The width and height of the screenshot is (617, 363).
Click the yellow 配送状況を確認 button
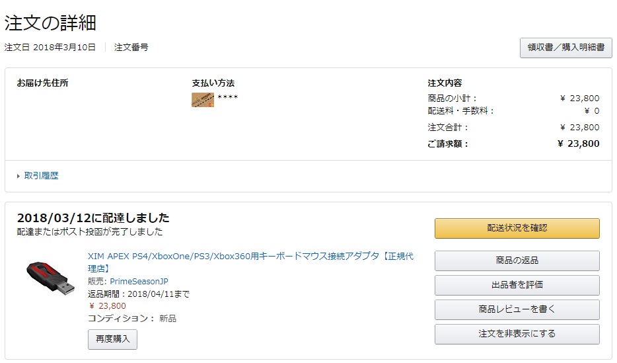pos(517,228)
